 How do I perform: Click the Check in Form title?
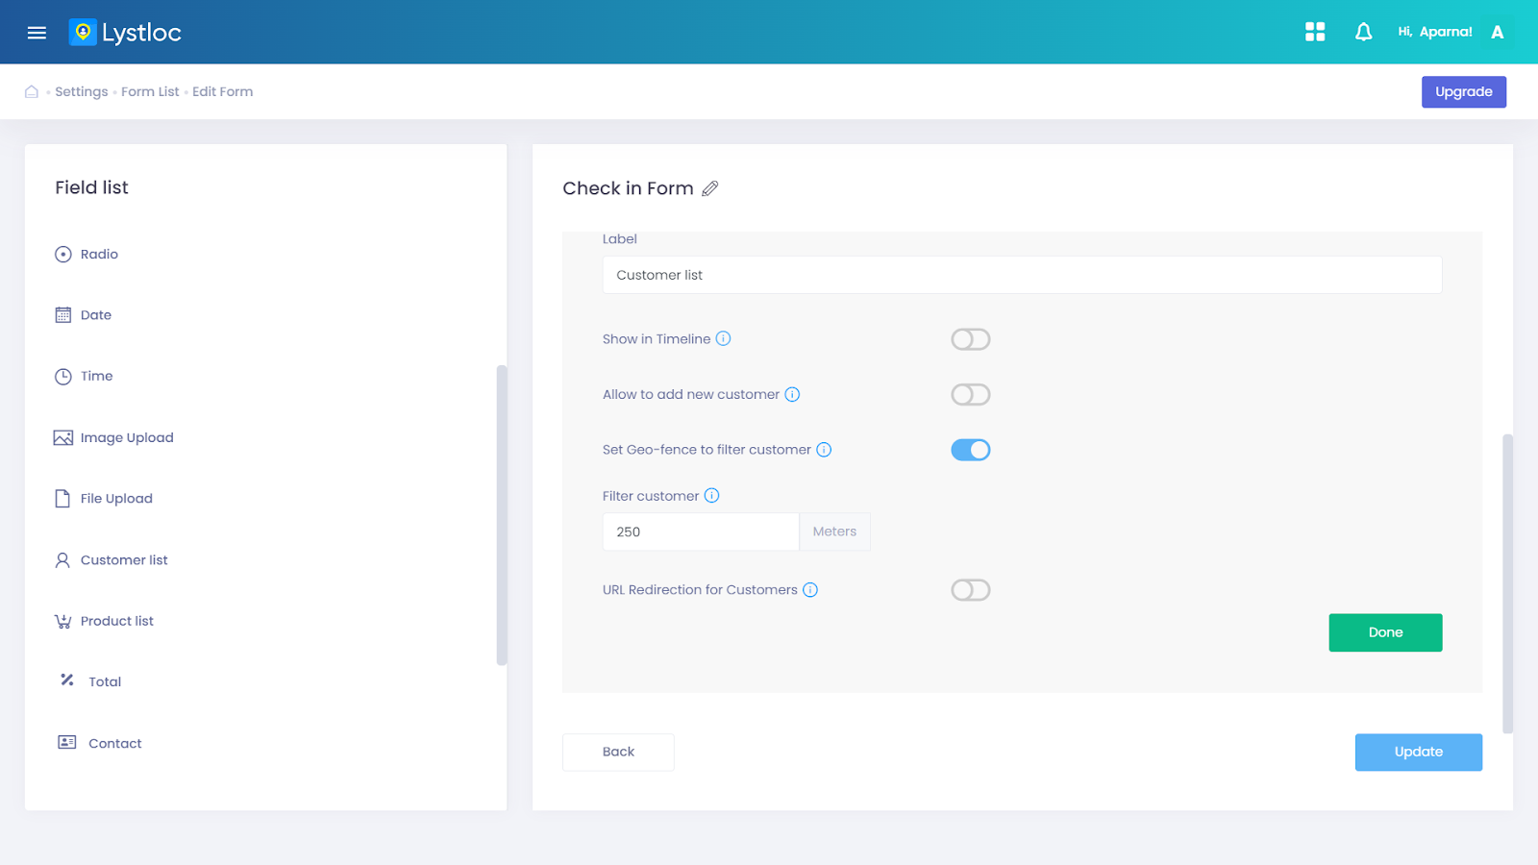click(x=628, y=188)
